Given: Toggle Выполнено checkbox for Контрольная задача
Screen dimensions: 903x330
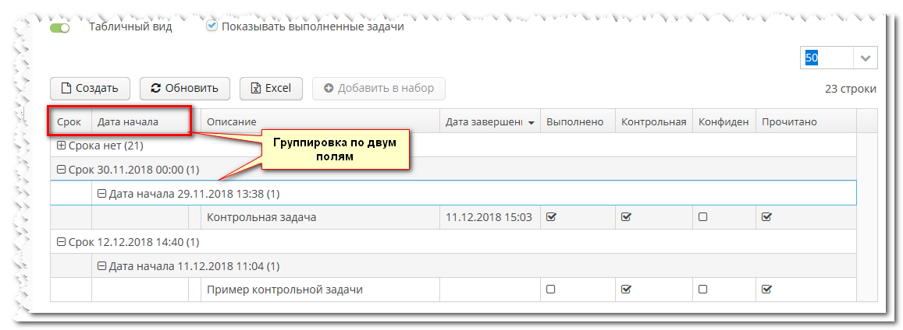Looking at the screenshot, I should tap(551, 218).
